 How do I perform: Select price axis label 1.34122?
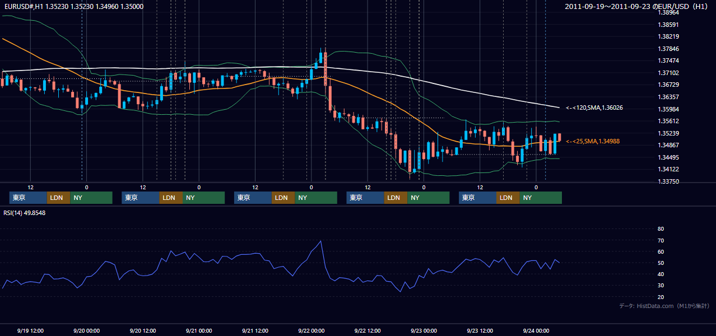point(669,169)
